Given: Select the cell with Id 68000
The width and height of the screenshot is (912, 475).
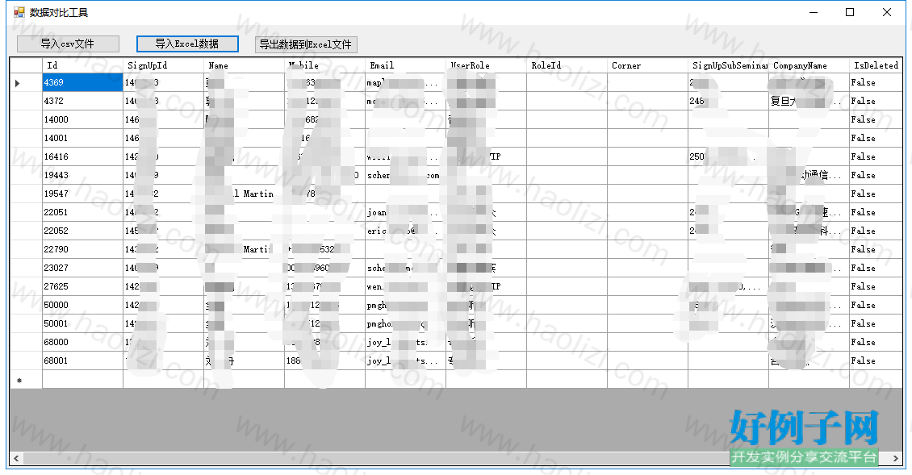Looking at the screenshot, I should click(x=82, y=343).
